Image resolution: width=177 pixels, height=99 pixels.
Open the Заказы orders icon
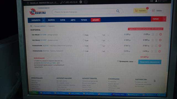pyautogui.click(x=157, y=10)
